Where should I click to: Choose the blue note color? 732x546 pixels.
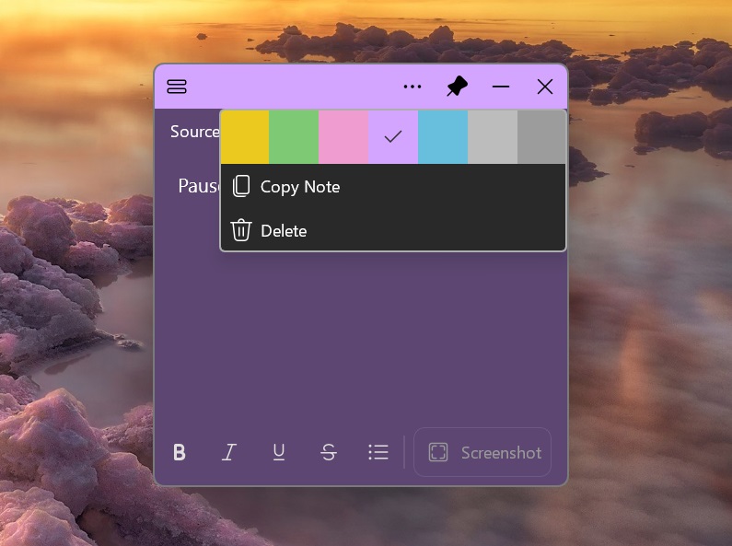[x=443, y=137]
